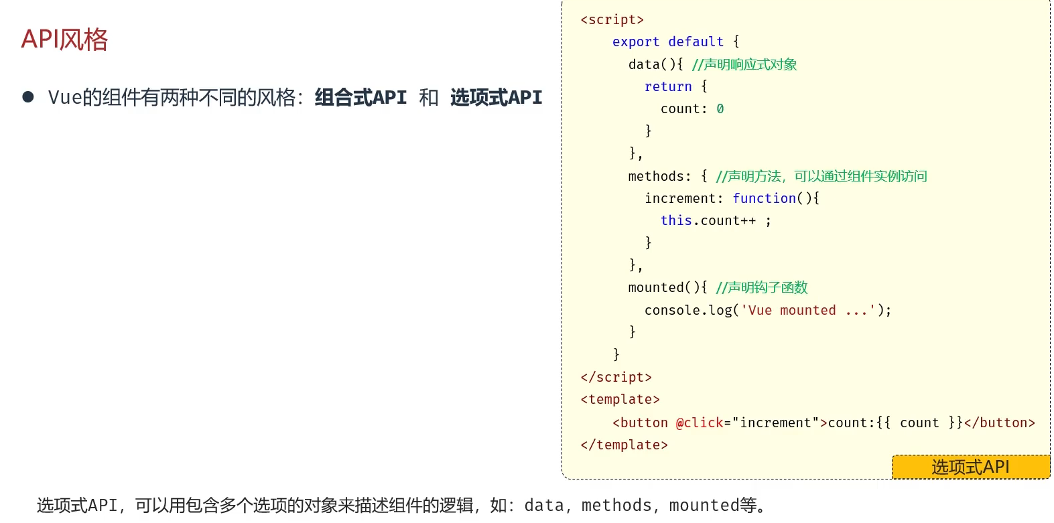Click the yellow '选项式API' label box
Screen dimensions: 1054x523
coord(971,467)
